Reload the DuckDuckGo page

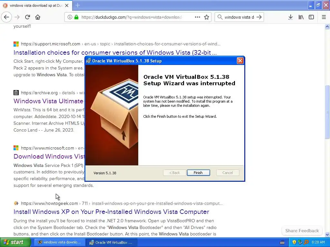click(27, 17)
